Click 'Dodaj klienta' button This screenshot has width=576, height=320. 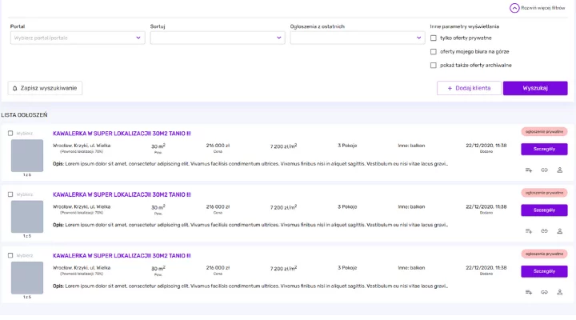(469, 88)
